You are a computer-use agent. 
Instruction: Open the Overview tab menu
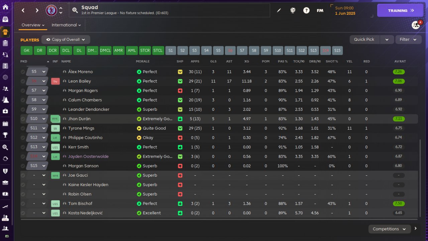coord(33,25)
